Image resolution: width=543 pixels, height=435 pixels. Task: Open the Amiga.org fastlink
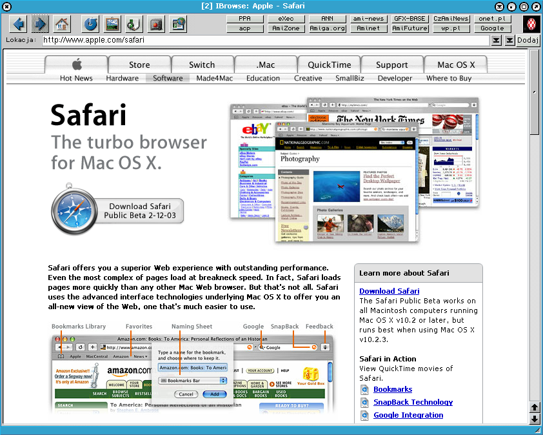[x=327, y=28]
